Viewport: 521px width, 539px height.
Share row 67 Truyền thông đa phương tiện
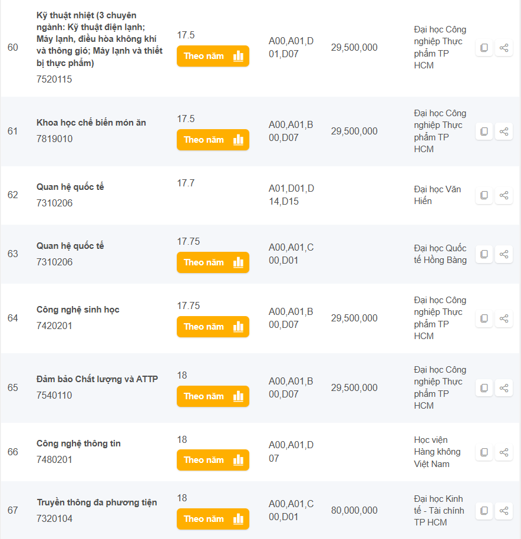504,511
